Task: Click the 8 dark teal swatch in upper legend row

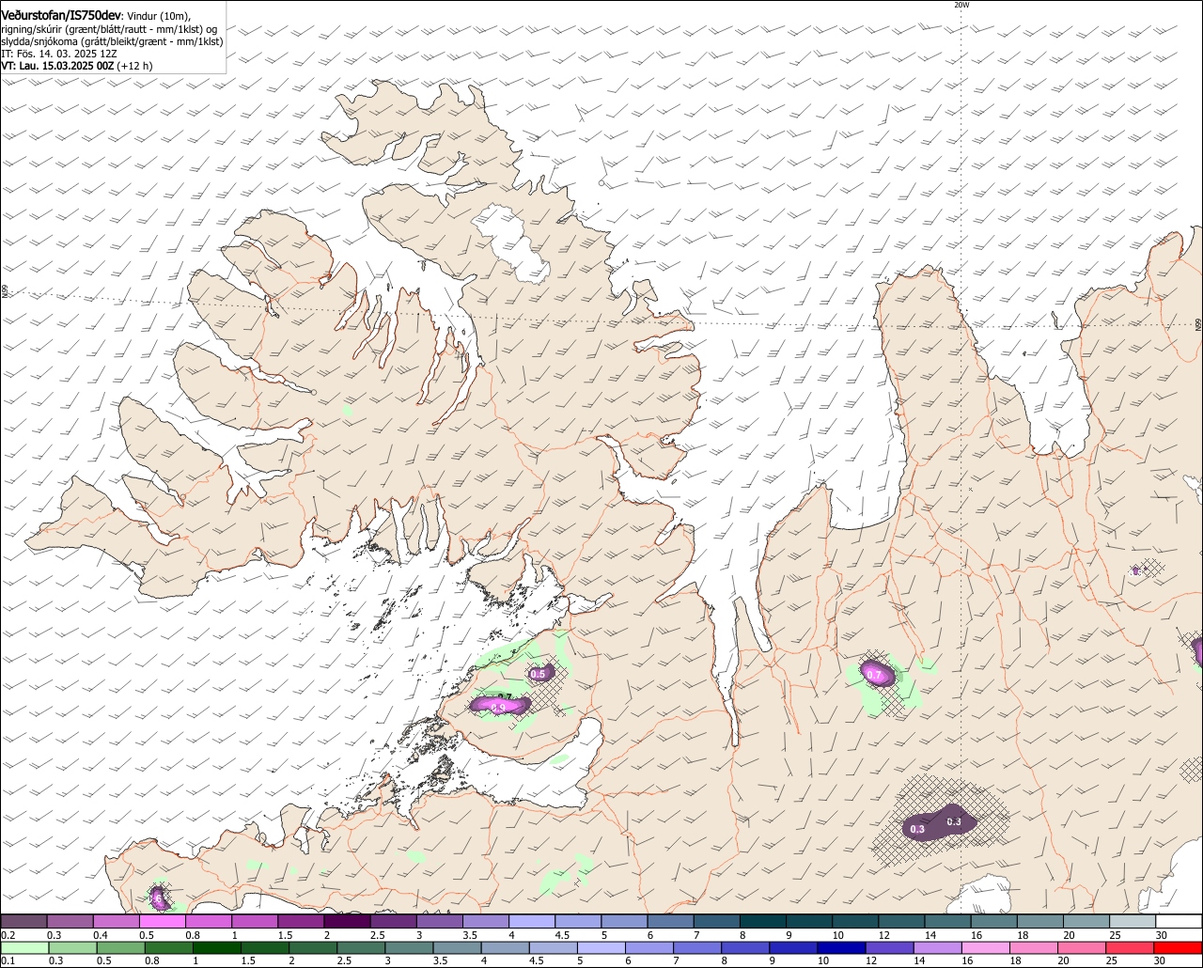Action: pyautogui.click(x=763, y=921)
